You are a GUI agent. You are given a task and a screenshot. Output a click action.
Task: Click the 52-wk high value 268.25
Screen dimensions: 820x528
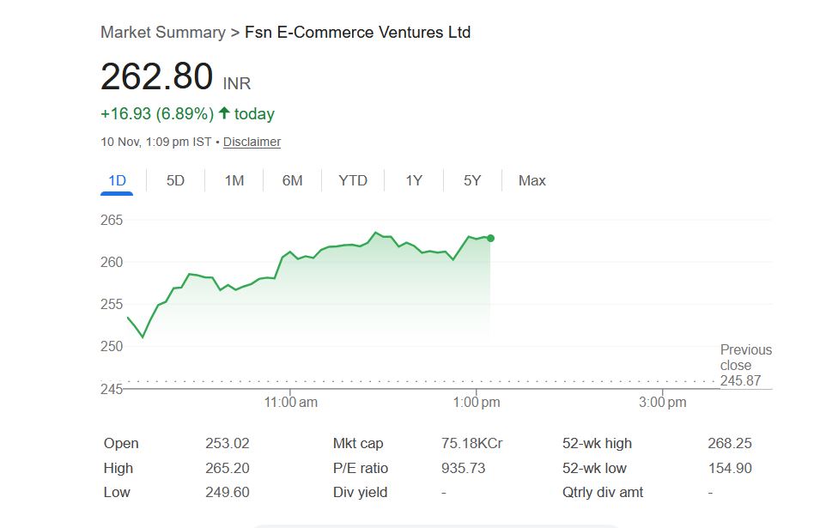tap(730, 443)
